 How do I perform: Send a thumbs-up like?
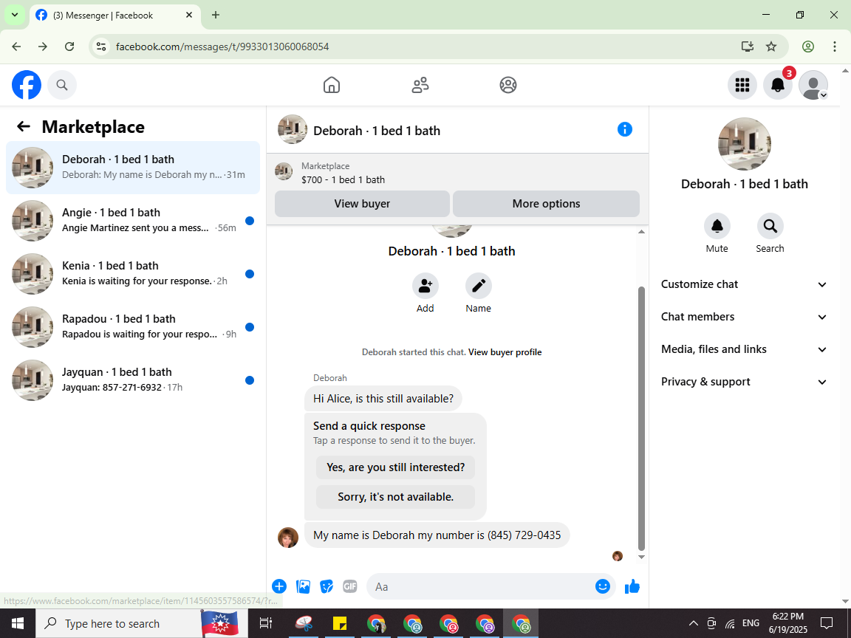632,586
